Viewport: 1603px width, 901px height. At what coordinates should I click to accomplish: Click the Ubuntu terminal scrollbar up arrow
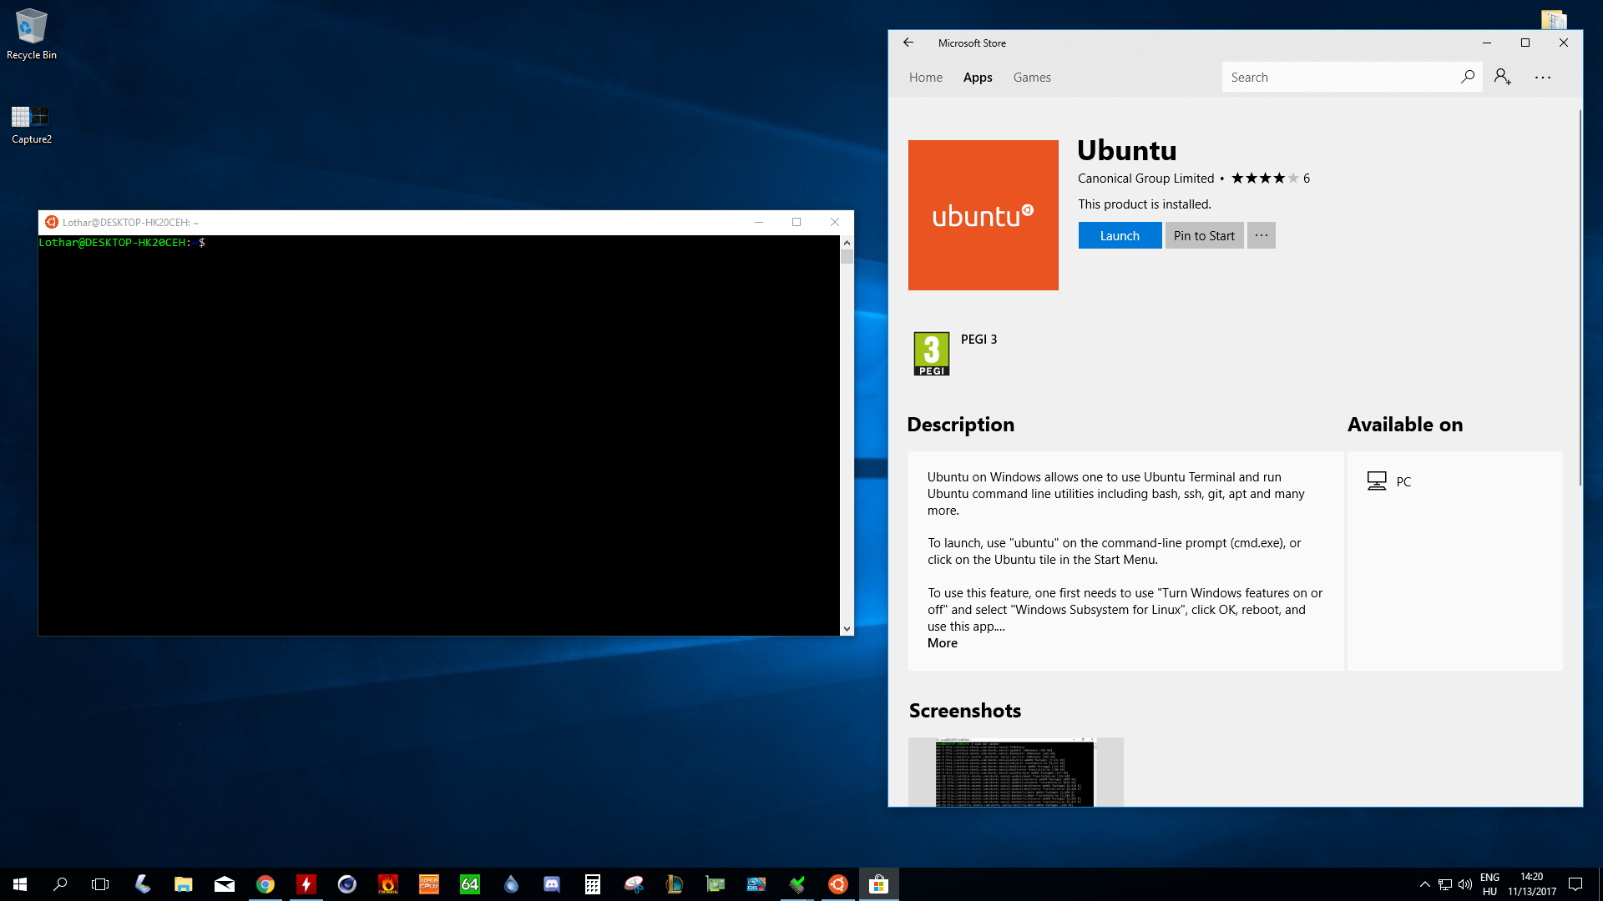(x=847, y=243)
